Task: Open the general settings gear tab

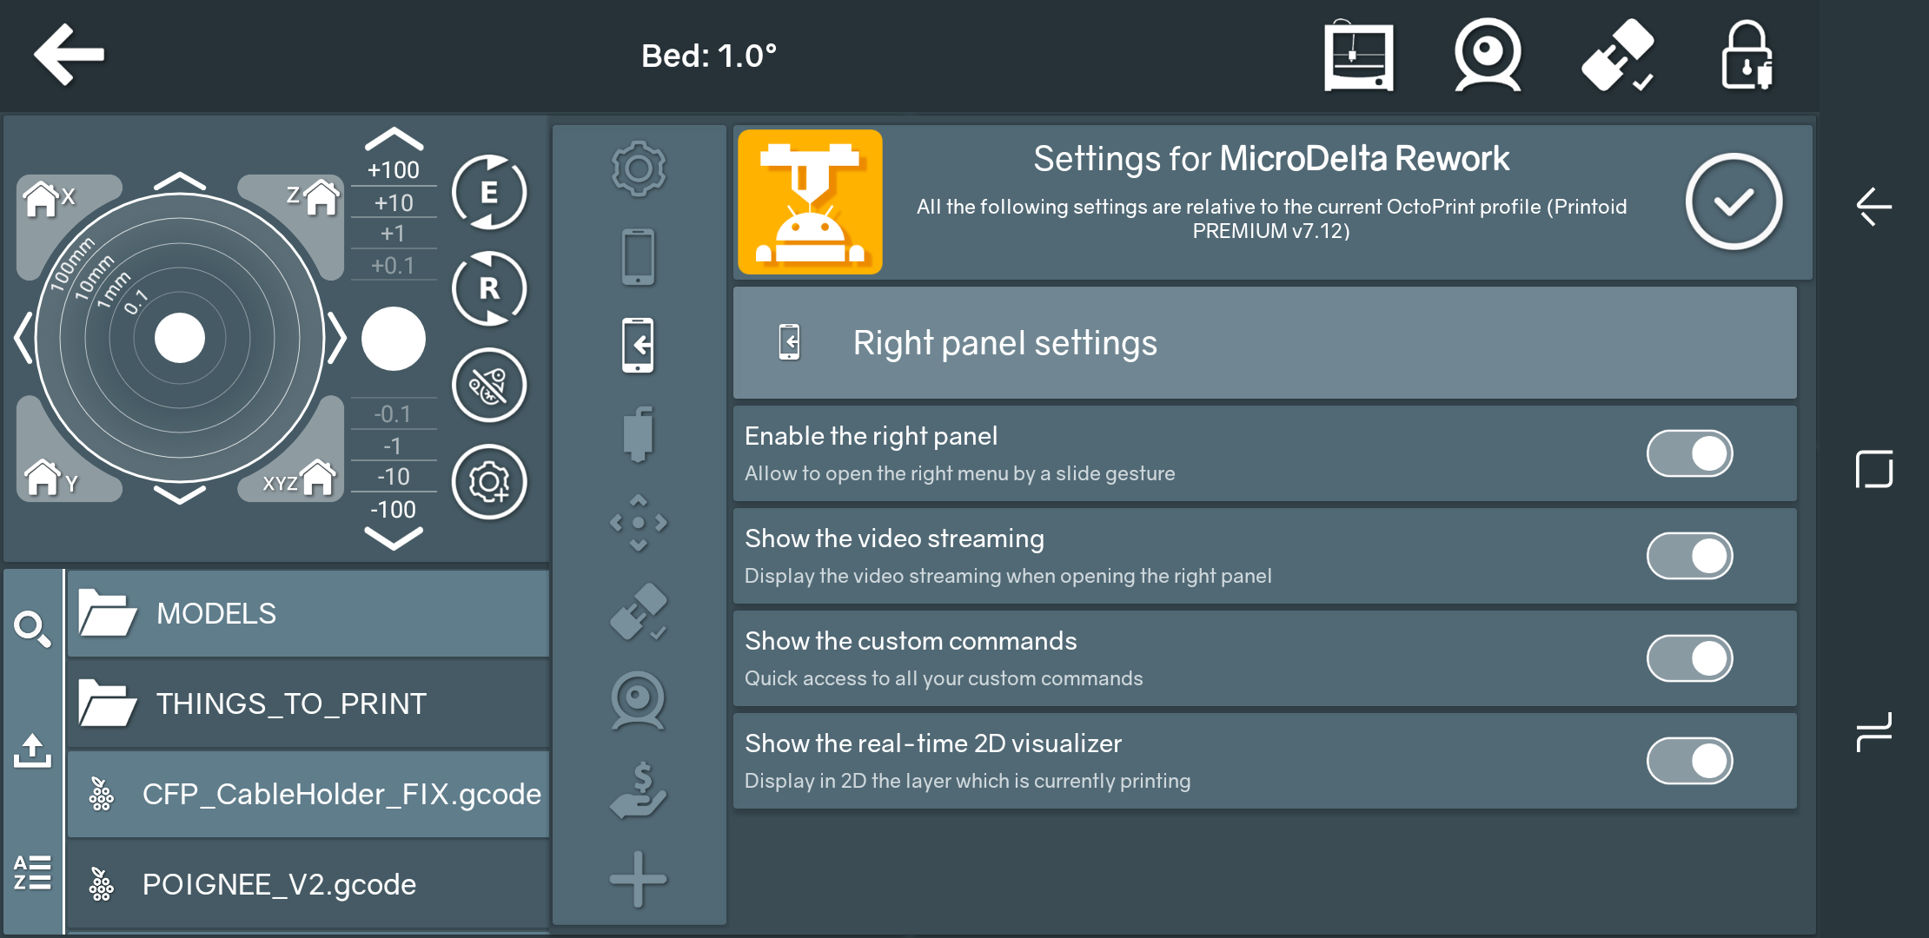Action: pyautogui.click(x=638, y=168)
